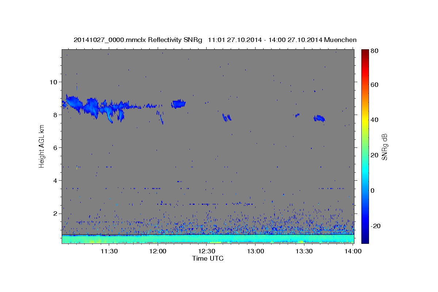The image size is (438, 292).
Task: Click the 'SNRg dB' colorbar label
Action: click(384, 147)
